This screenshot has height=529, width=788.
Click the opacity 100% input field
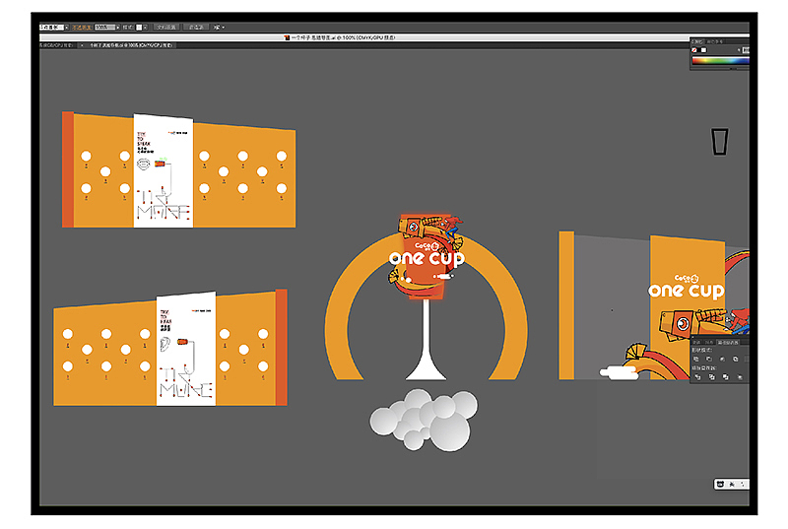[x=104, y=28]
